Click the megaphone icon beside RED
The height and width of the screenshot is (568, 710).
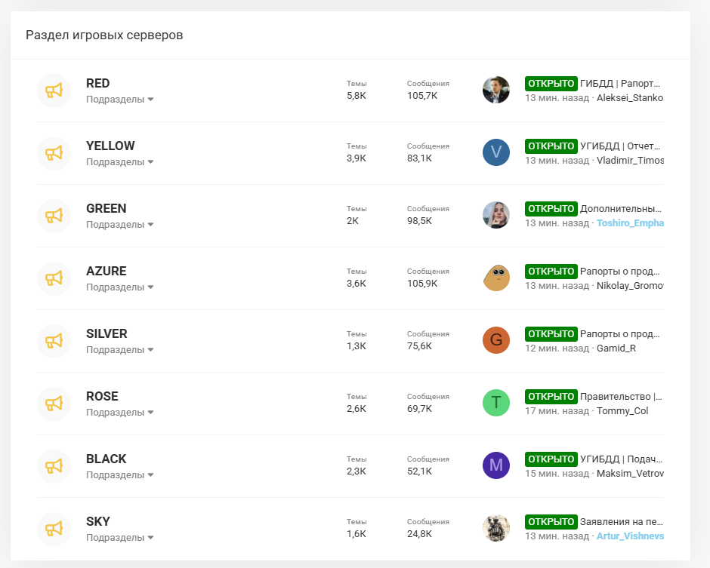tap(54, 91)
